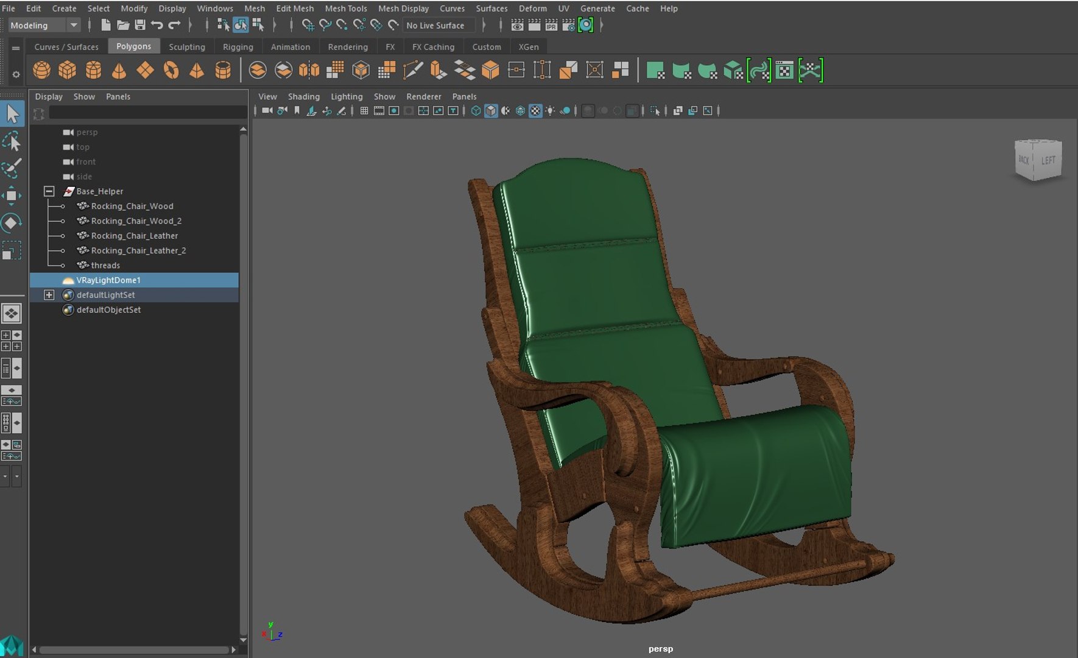
Task: Undo the last action
Action: pyautogui.click(x=157, y=25)
